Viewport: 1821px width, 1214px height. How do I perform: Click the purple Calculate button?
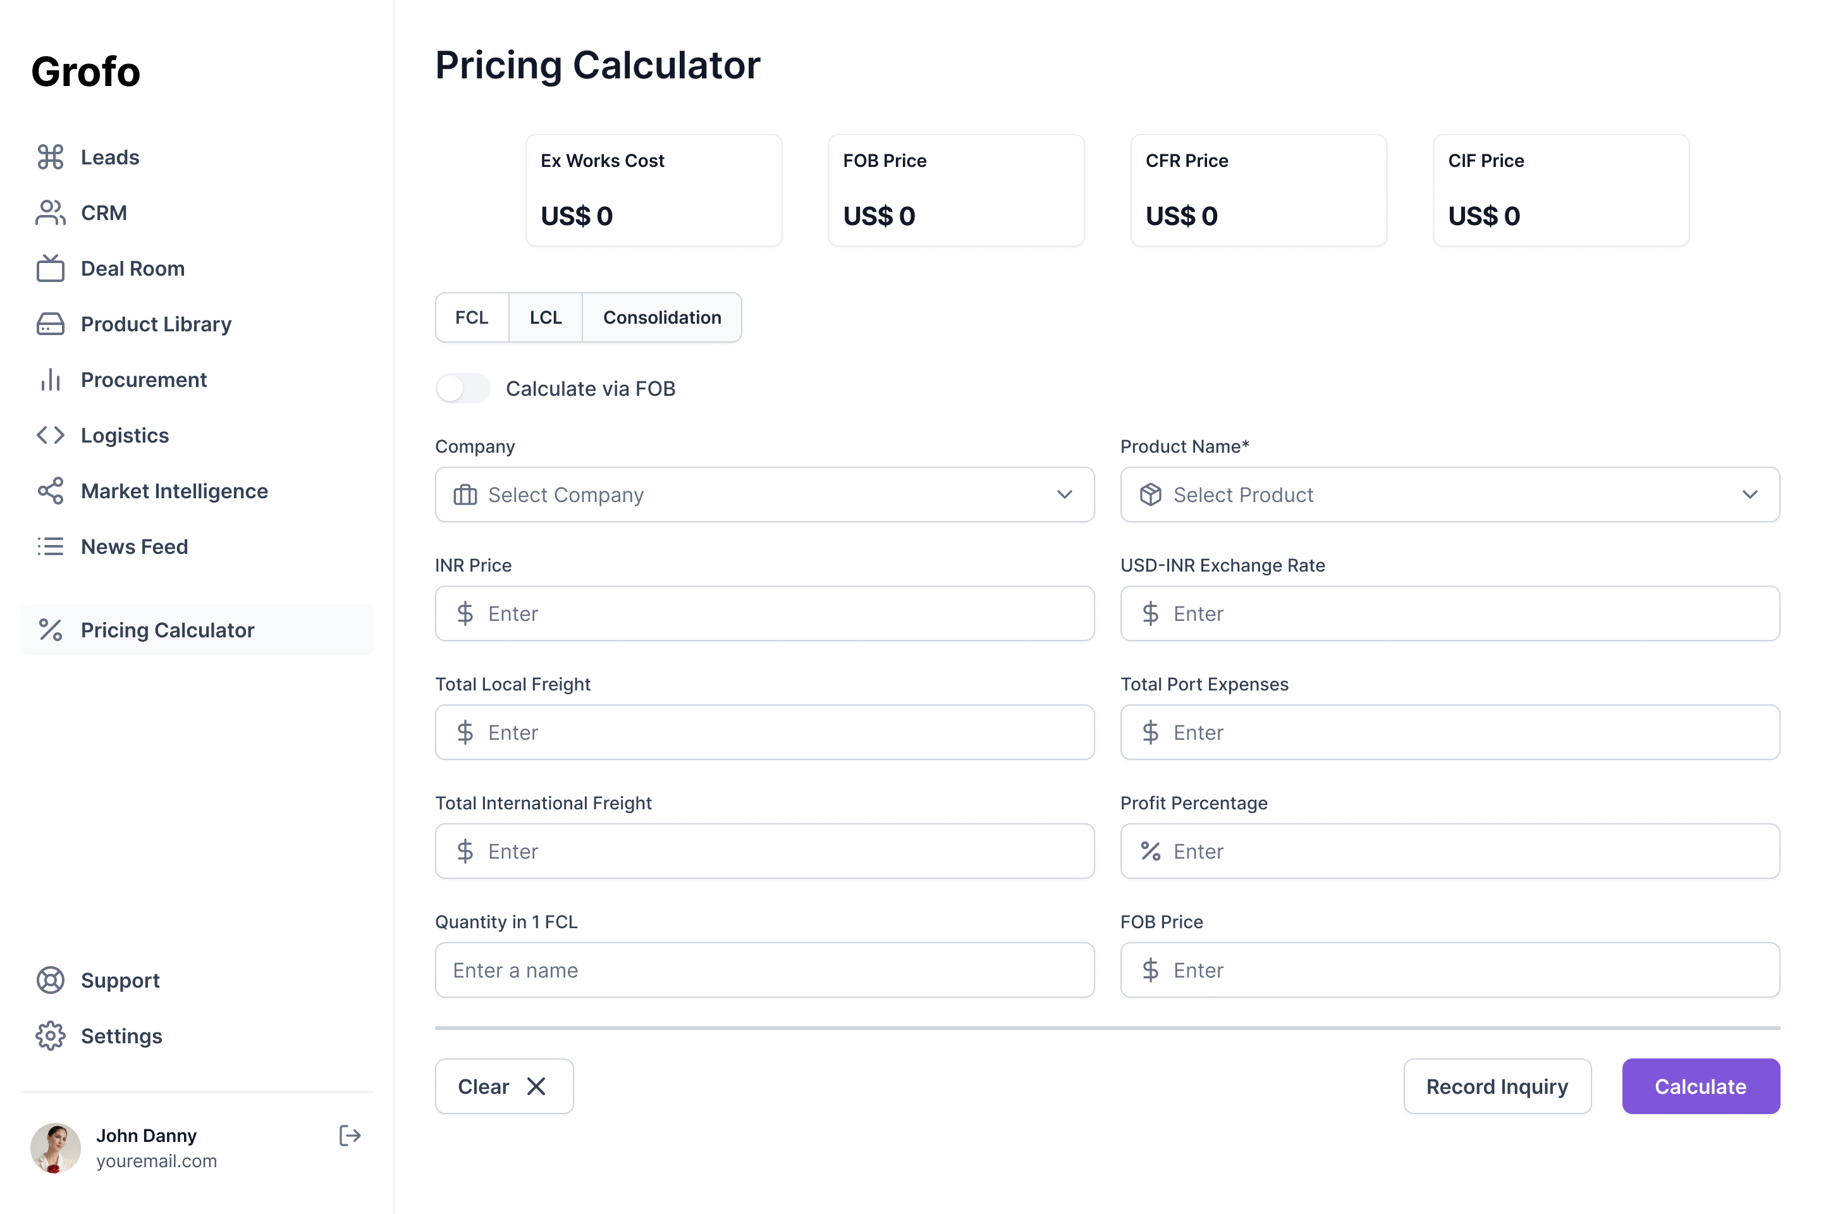coord(1701,1086)
